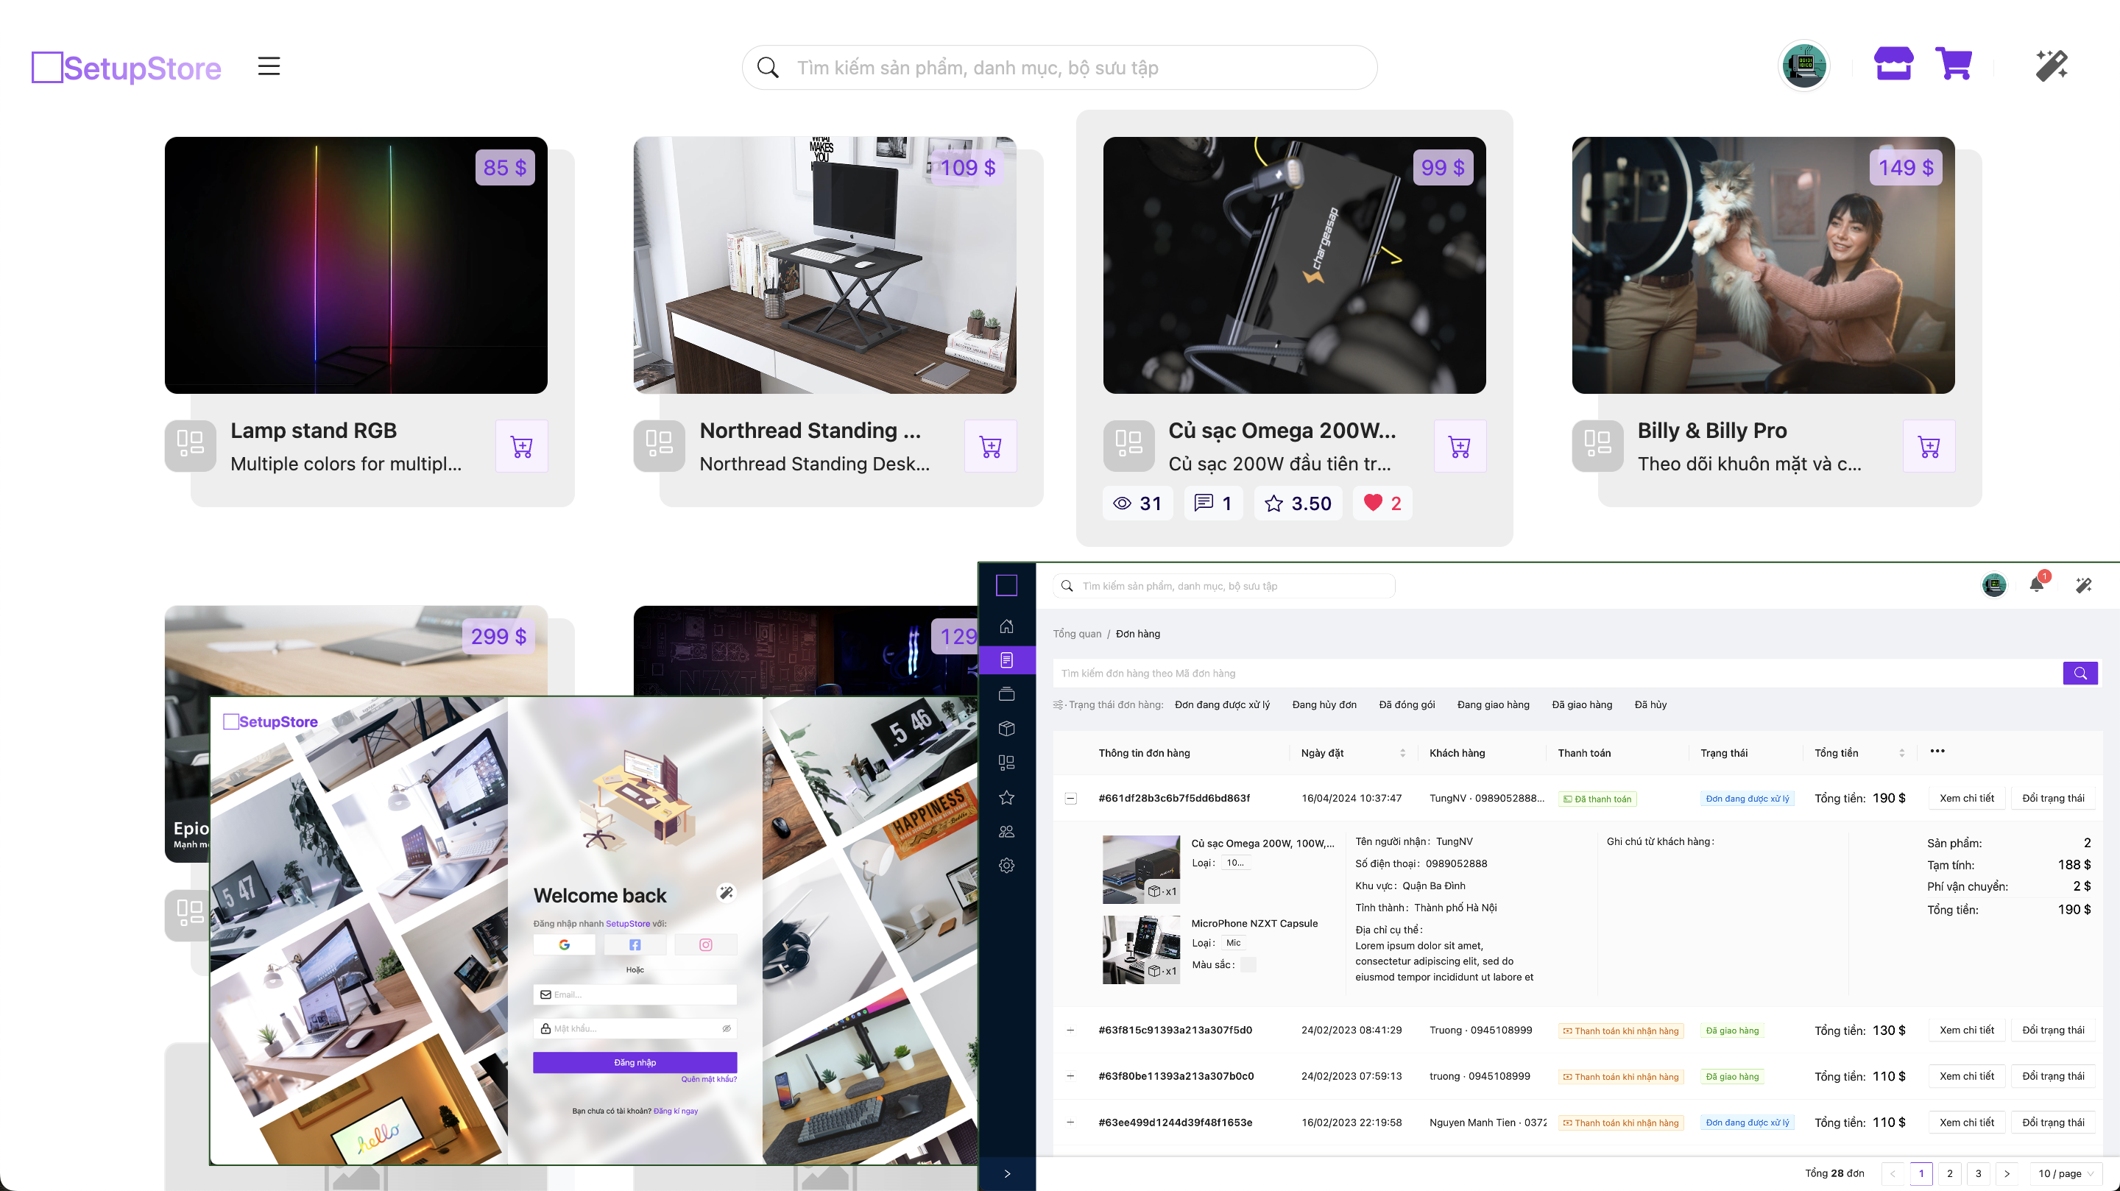Open the 10 / page dropdown
This screenshot has height=1191, width=2120.
pyautogui.click(x=2066, y=1174)
